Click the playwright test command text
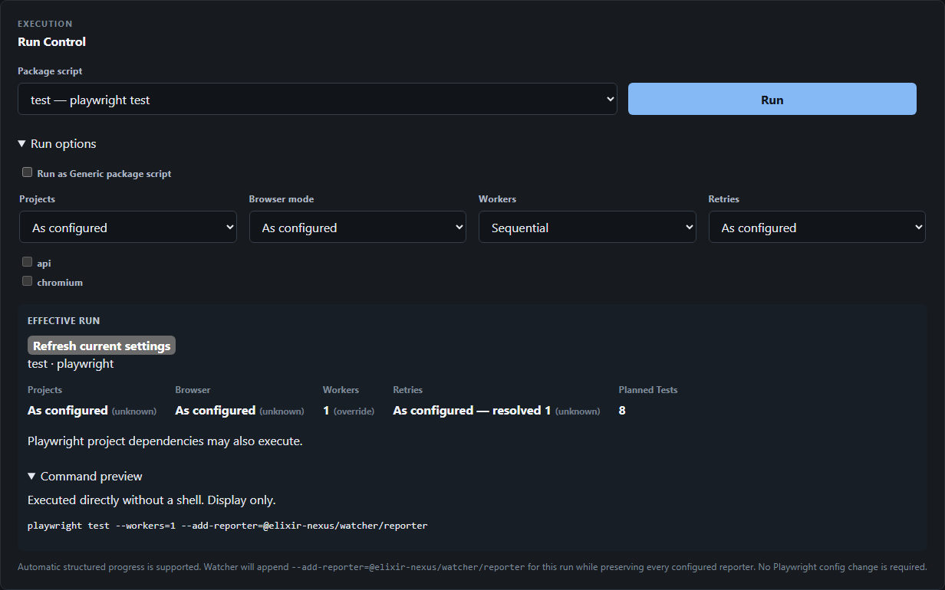 pos(227,526)
